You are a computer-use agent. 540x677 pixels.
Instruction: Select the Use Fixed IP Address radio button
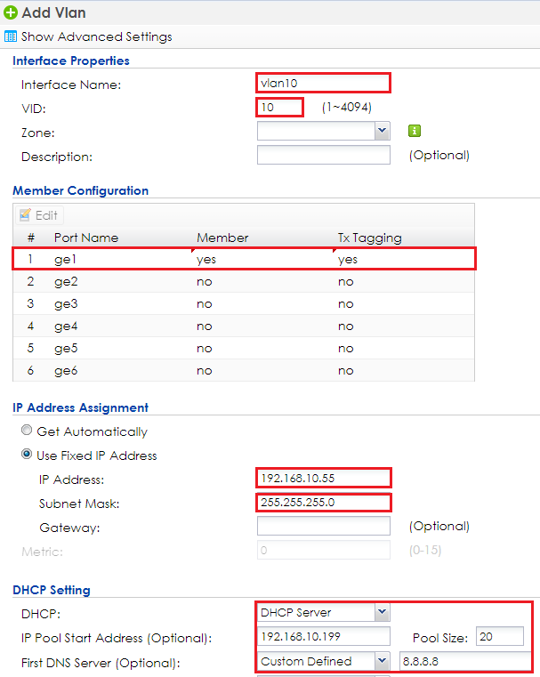(27, 455)
